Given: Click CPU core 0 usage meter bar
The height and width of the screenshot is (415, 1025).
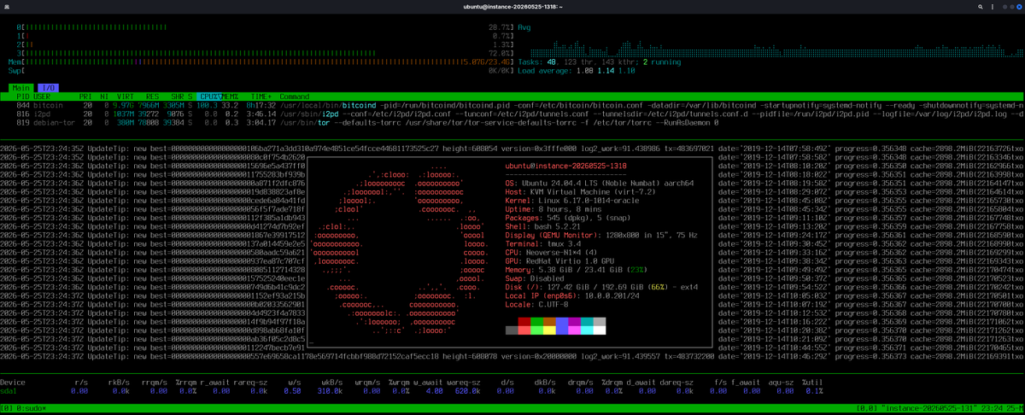Looking at the screenshot, I should tap(265, 27).
